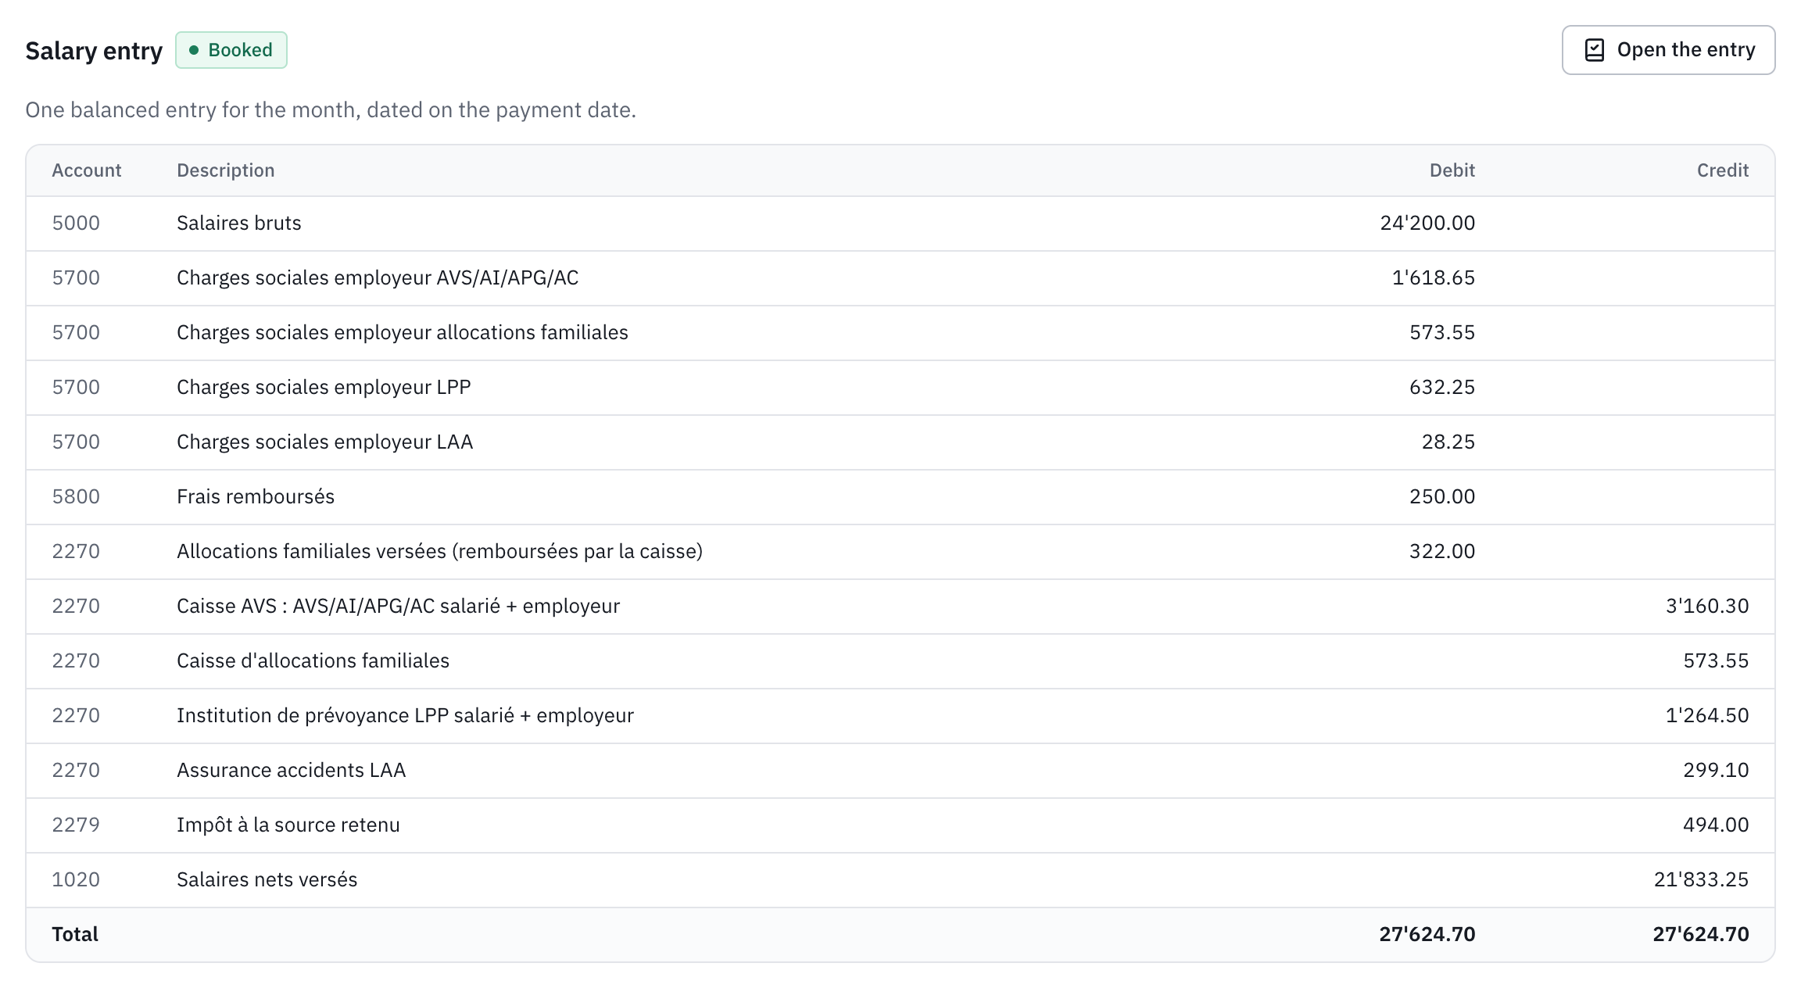This screenshot has width=1801, height=988.
Task: Click account number 2279
Action: click(76, 825)
